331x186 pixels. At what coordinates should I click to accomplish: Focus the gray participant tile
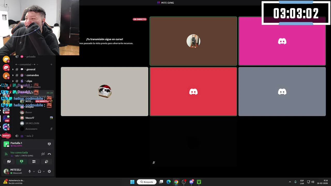(282, 91)
